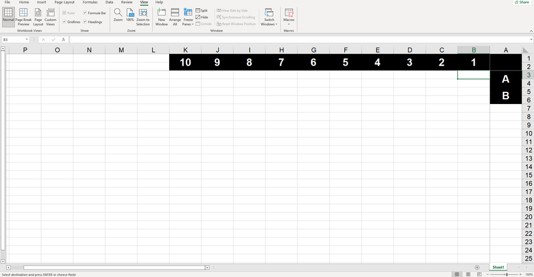Screen dimensions: 534x277
Task: Click the horizontal scrollbar left arrow
Action: point(9,267)
